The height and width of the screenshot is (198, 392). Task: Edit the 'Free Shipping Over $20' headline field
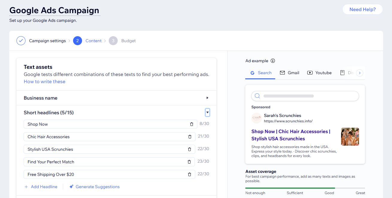point(109,174)
